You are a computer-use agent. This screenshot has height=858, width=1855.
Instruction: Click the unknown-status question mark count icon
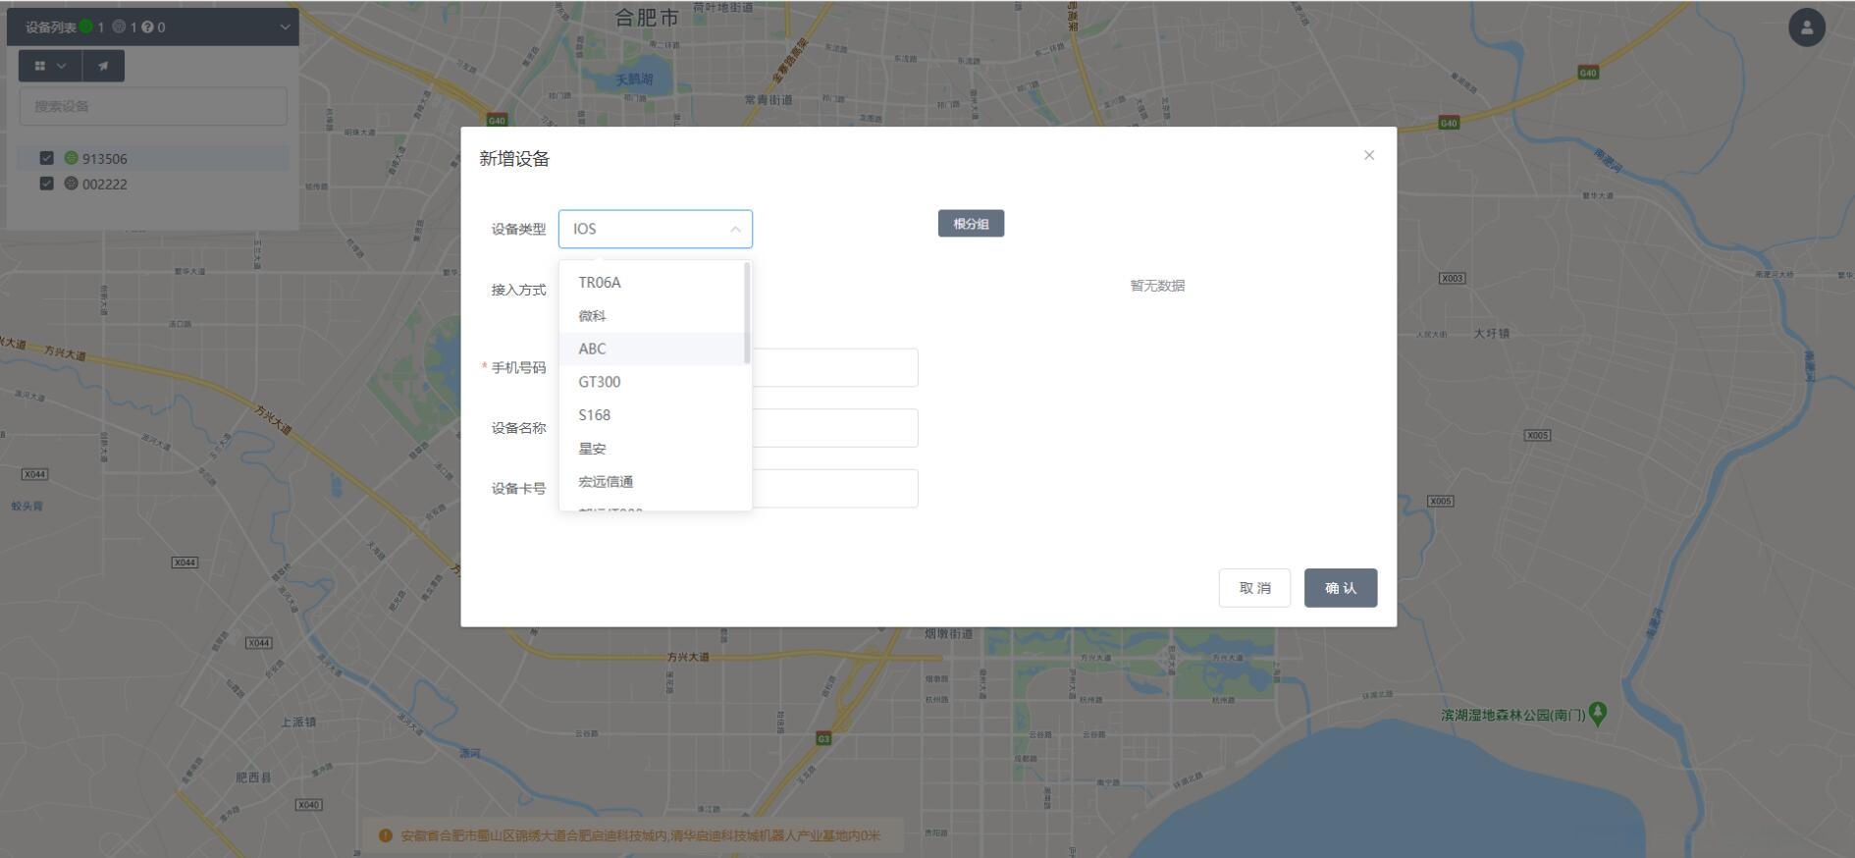coord(147,27)
